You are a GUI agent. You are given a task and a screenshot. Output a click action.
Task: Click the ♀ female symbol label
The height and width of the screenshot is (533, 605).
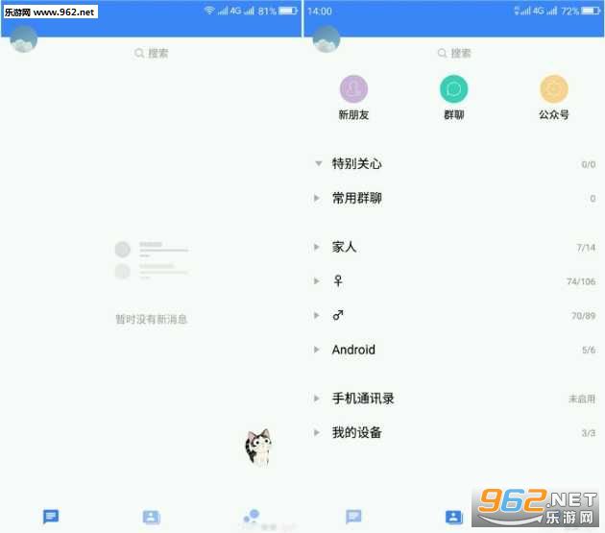pos(338,280)
